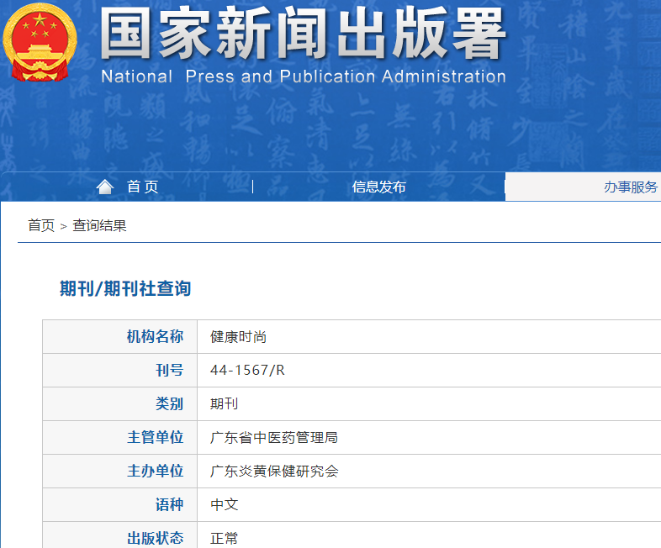Click the 国家新闻出版署 site title

303,34
